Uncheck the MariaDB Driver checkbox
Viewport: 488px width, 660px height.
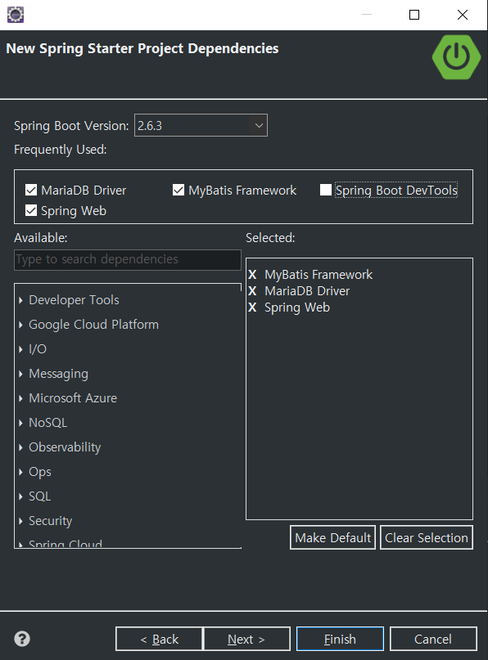31,191
